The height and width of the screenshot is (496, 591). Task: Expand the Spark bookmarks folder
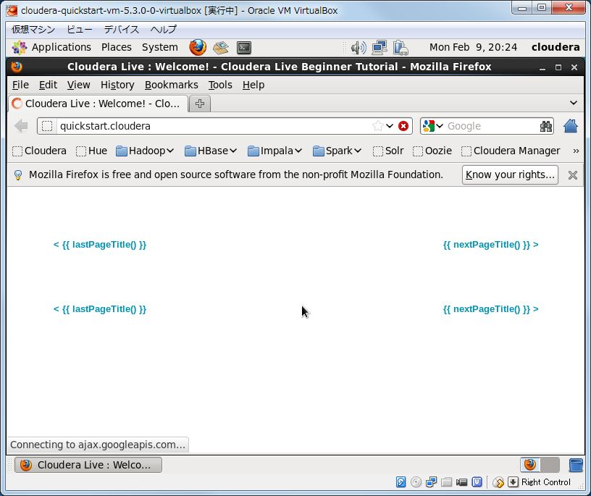(x=338, y=151)
